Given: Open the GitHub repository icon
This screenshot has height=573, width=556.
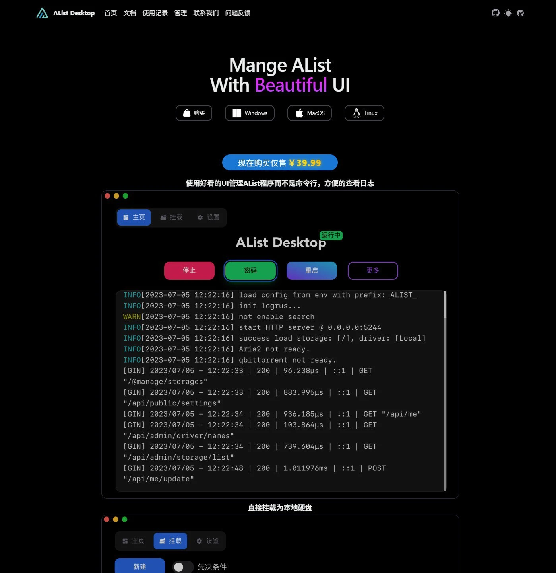Looking at the screenshot, I should click(x=495, y=13).
